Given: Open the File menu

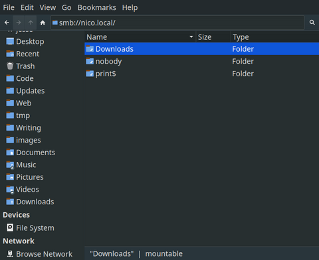Looking at the screenshot, I should 9,7.
